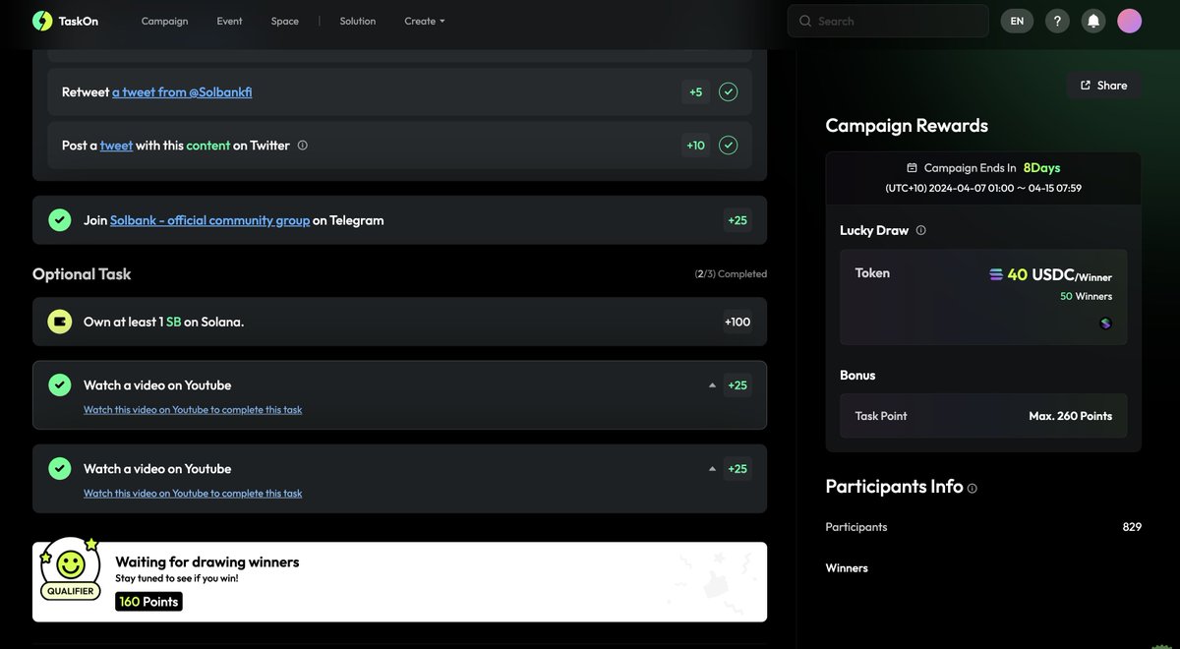The image size is (1180, 649).
Task: Collapse the first Watch a video task
Action: [712, 385]
